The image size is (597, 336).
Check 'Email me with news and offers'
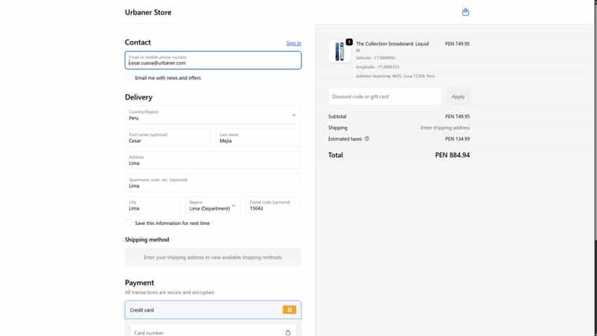[128, 78]
